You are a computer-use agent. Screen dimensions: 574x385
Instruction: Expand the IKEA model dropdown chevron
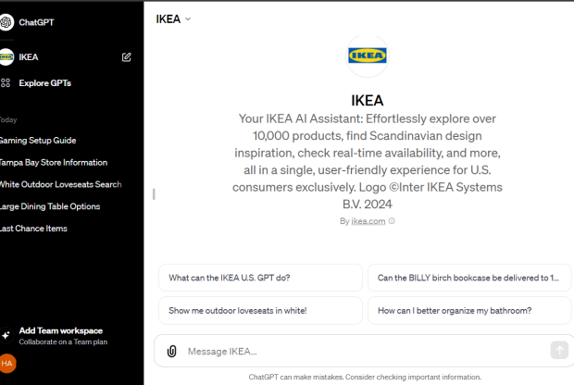tap(188, 19)
